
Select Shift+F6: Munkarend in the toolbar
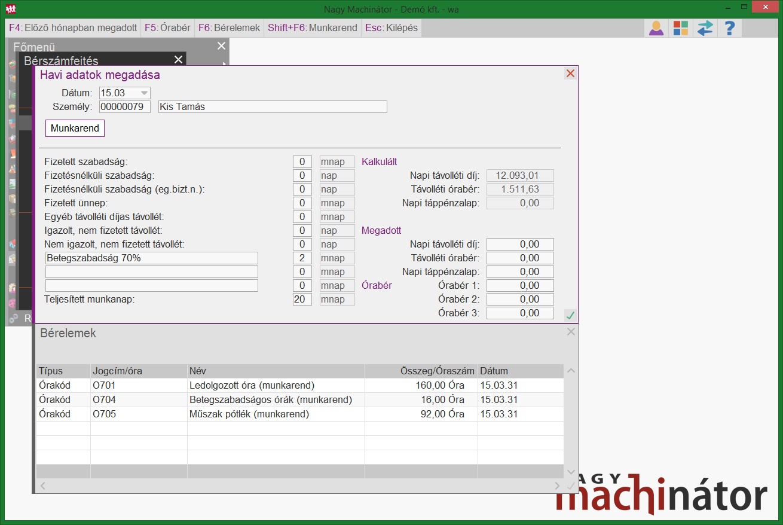click(313, 28)
